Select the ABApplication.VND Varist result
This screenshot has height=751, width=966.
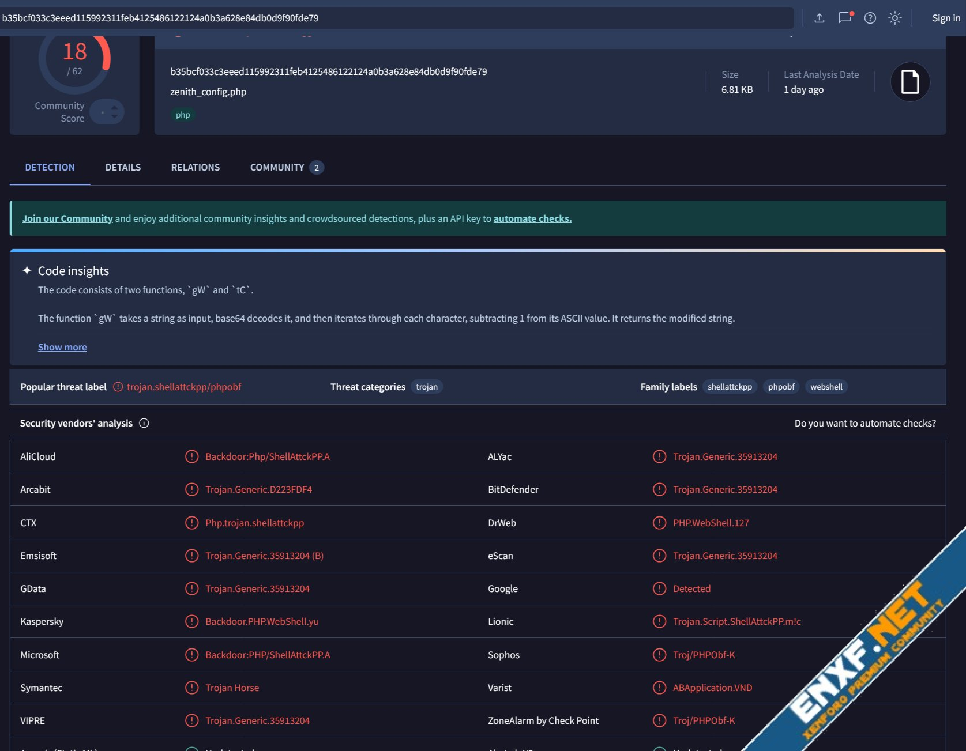(x=712, y=688)
